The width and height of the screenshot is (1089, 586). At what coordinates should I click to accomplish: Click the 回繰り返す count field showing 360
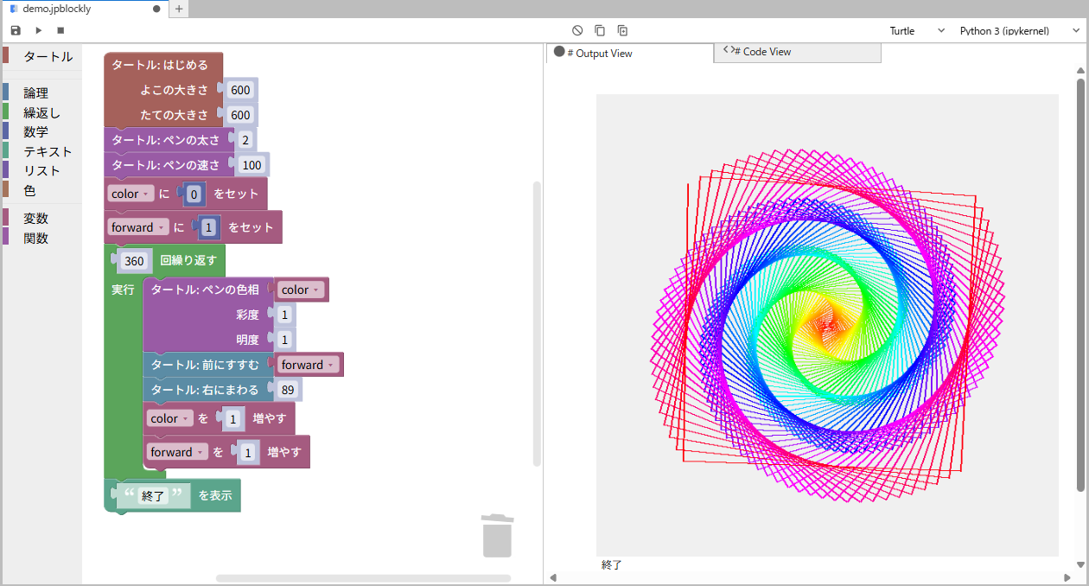point(134,259)
